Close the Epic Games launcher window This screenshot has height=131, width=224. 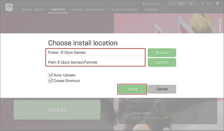(217, 4)
